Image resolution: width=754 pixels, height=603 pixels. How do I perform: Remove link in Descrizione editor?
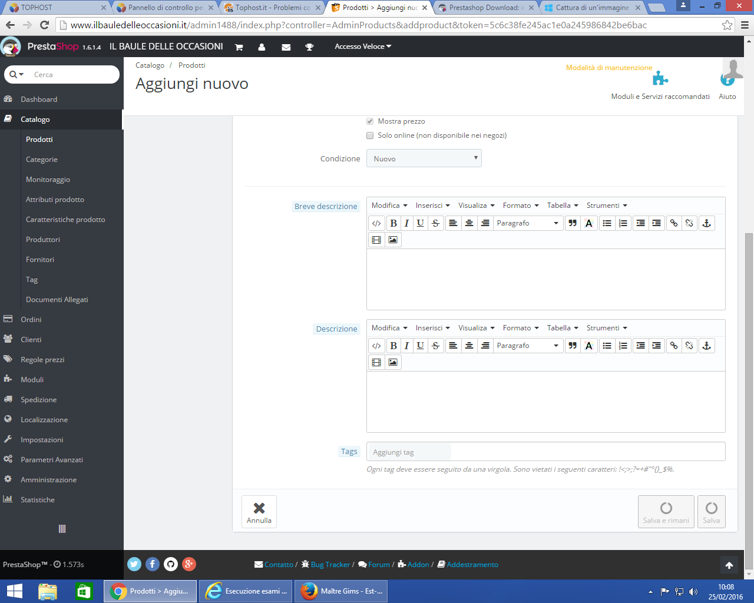(x=690, y=346)
